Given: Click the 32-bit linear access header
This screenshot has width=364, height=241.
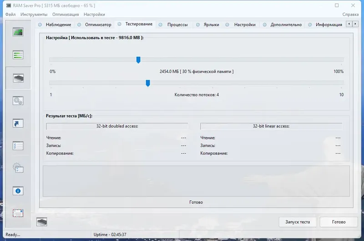Looking at the screenshot, I should (271, 126).
